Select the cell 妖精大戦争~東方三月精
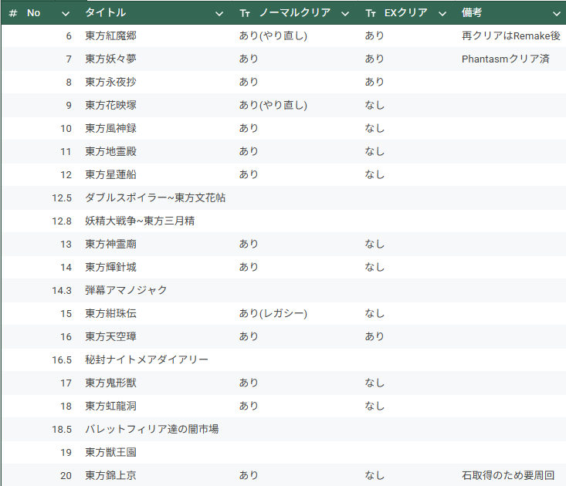Image resolution: width=566 pixels, height=486 pixels. coord(140,221)
